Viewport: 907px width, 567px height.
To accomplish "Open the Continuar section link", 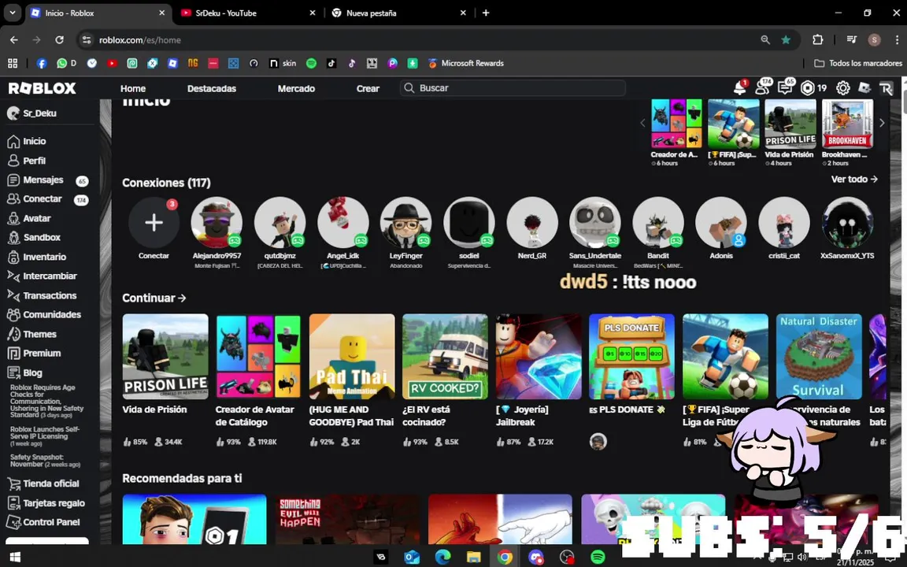I will click(x=154, y=298).
